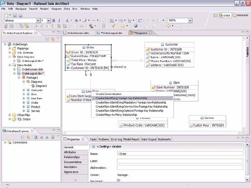Click the Abbreviation input field
Screen dimensions: 251x188
[180, 167]
